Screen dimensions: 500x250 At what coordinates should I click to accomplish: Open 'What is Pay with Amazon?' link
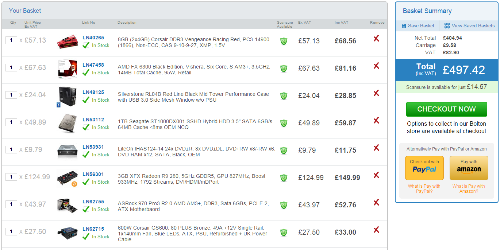coord(469,188)
